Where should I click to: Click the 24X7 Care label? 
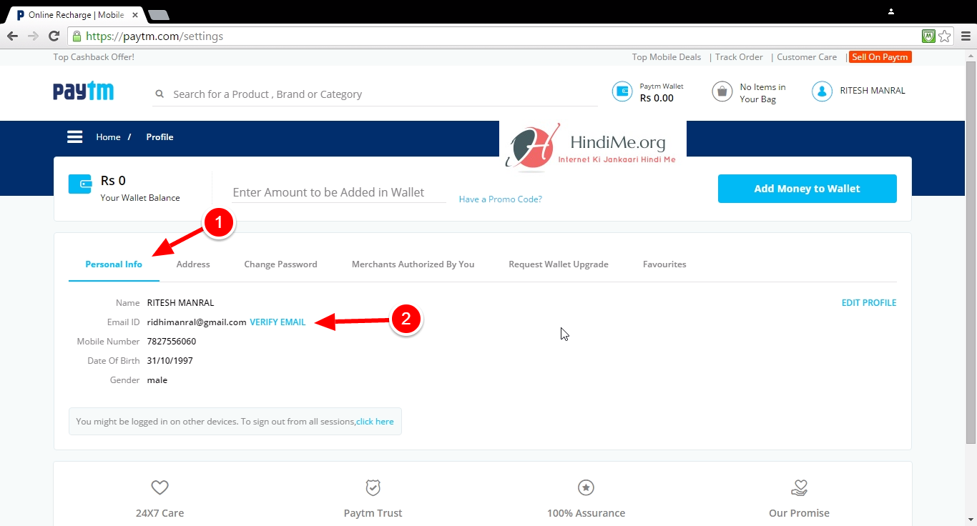(159, 513)
